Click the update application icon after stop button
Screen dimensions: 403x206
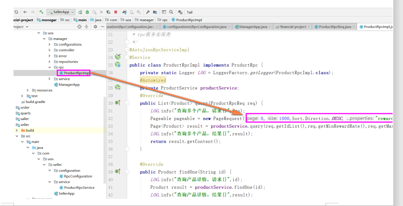pos(125,12)
